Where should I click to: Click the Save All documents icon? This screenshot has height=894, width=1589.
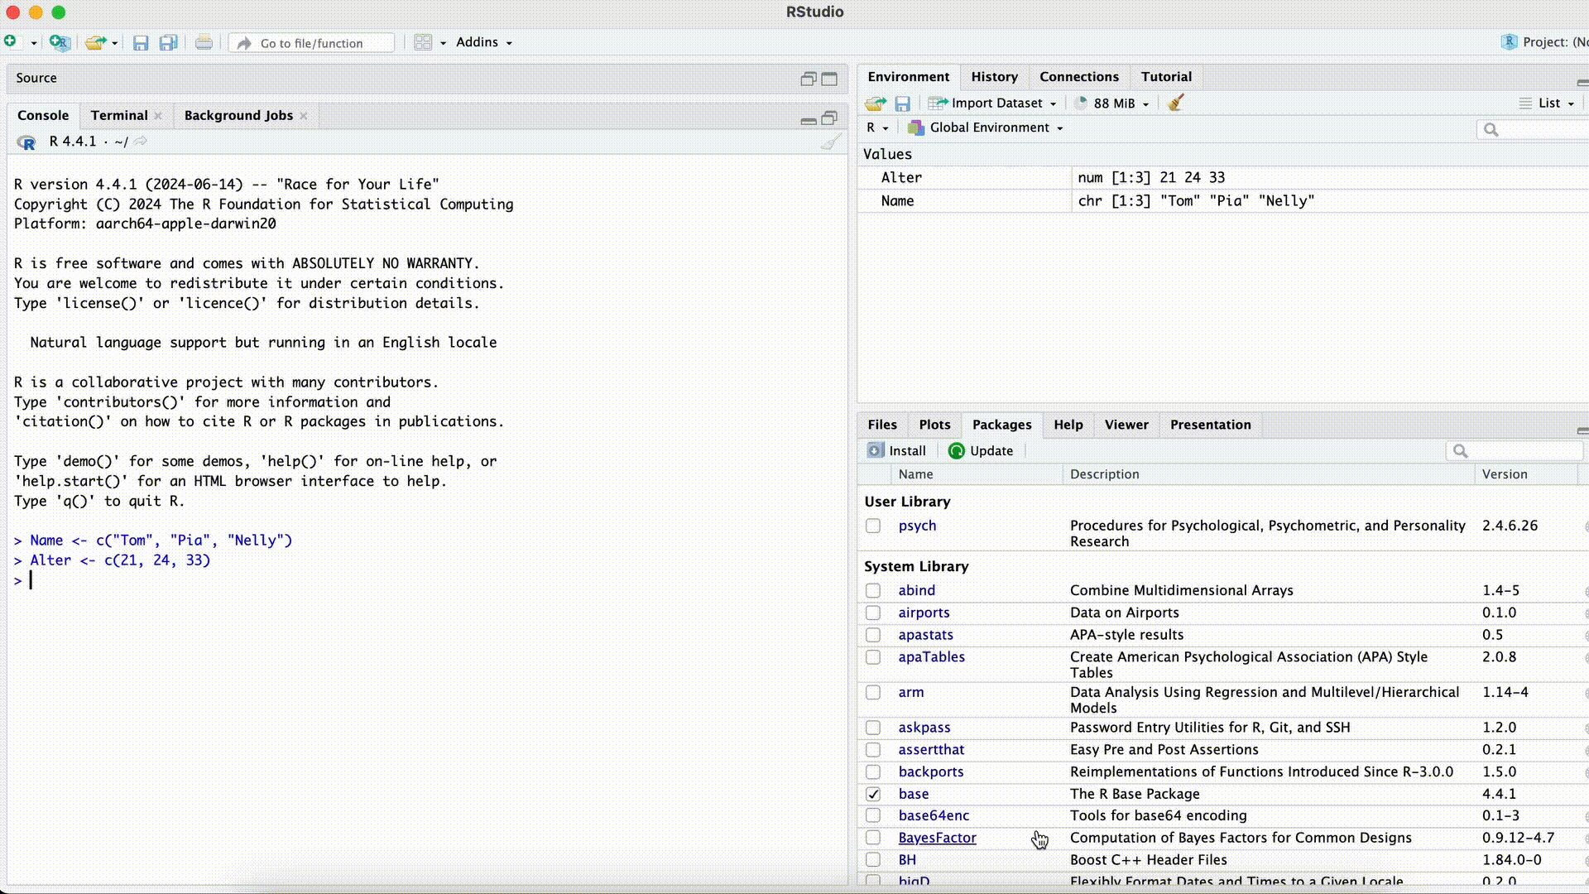click(169, 42)
